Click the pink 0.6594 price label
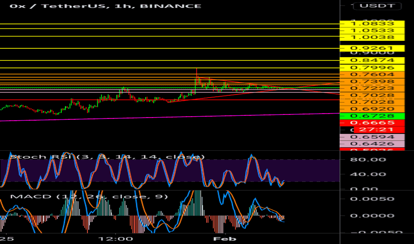The width and height of the screenshot is (414, 244). (372, 137)
